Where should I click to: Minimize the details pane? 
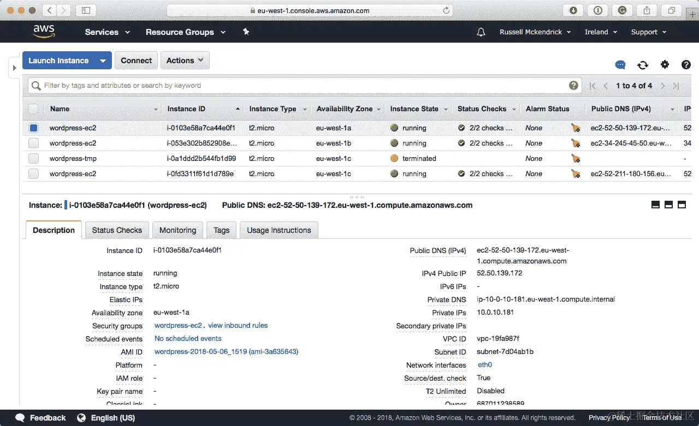click(655, 205)
